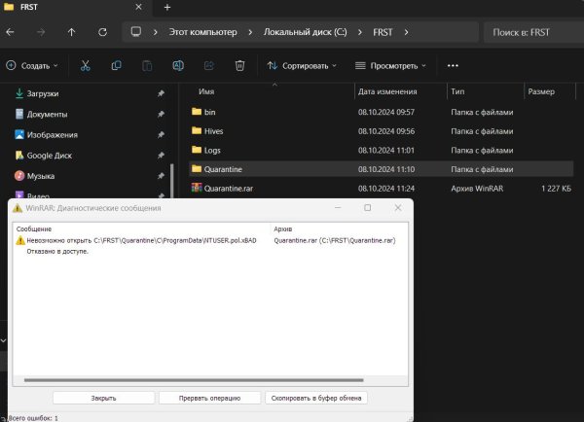Open Загрузки in the navigation pane
584x422 pixels.
(42, 93)
